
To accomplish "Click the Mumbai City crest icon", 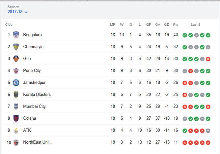I will pos(16,107).
